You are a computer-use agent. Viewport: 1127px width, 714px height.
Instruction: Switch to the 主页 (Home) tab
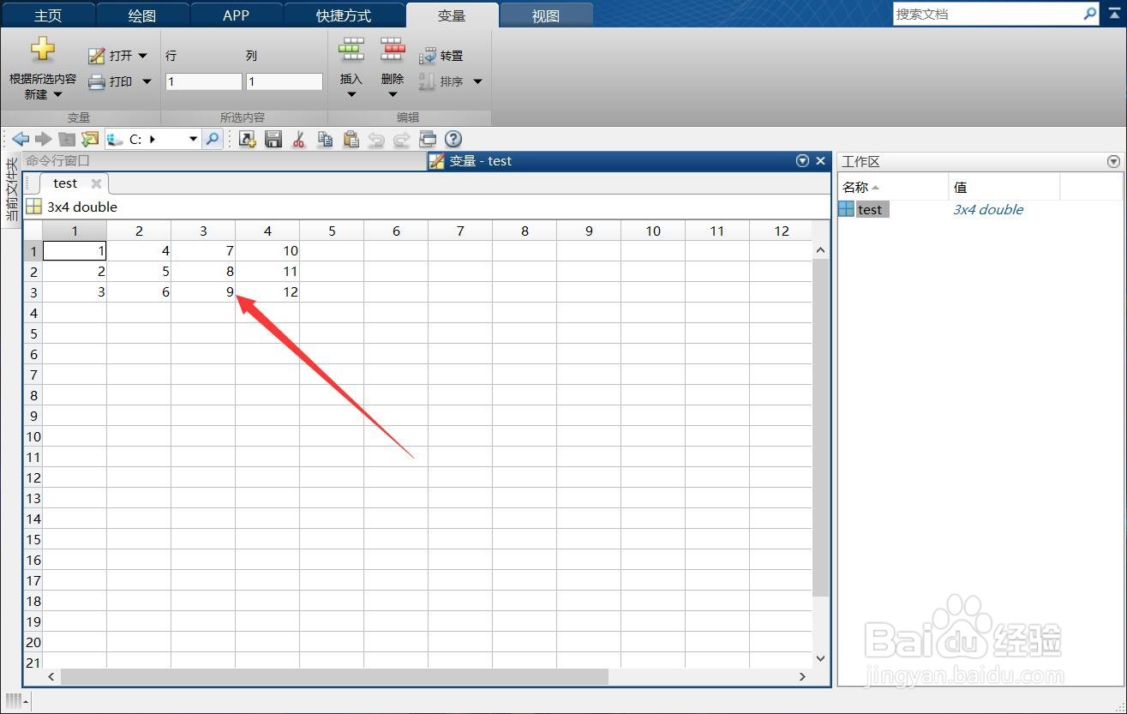[48, 16]
